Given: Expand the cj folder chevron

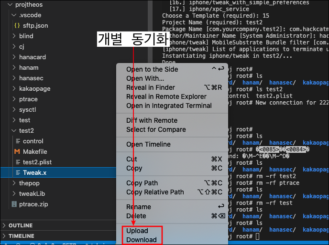Looking at the screenshot, I should tap(14, 46).
